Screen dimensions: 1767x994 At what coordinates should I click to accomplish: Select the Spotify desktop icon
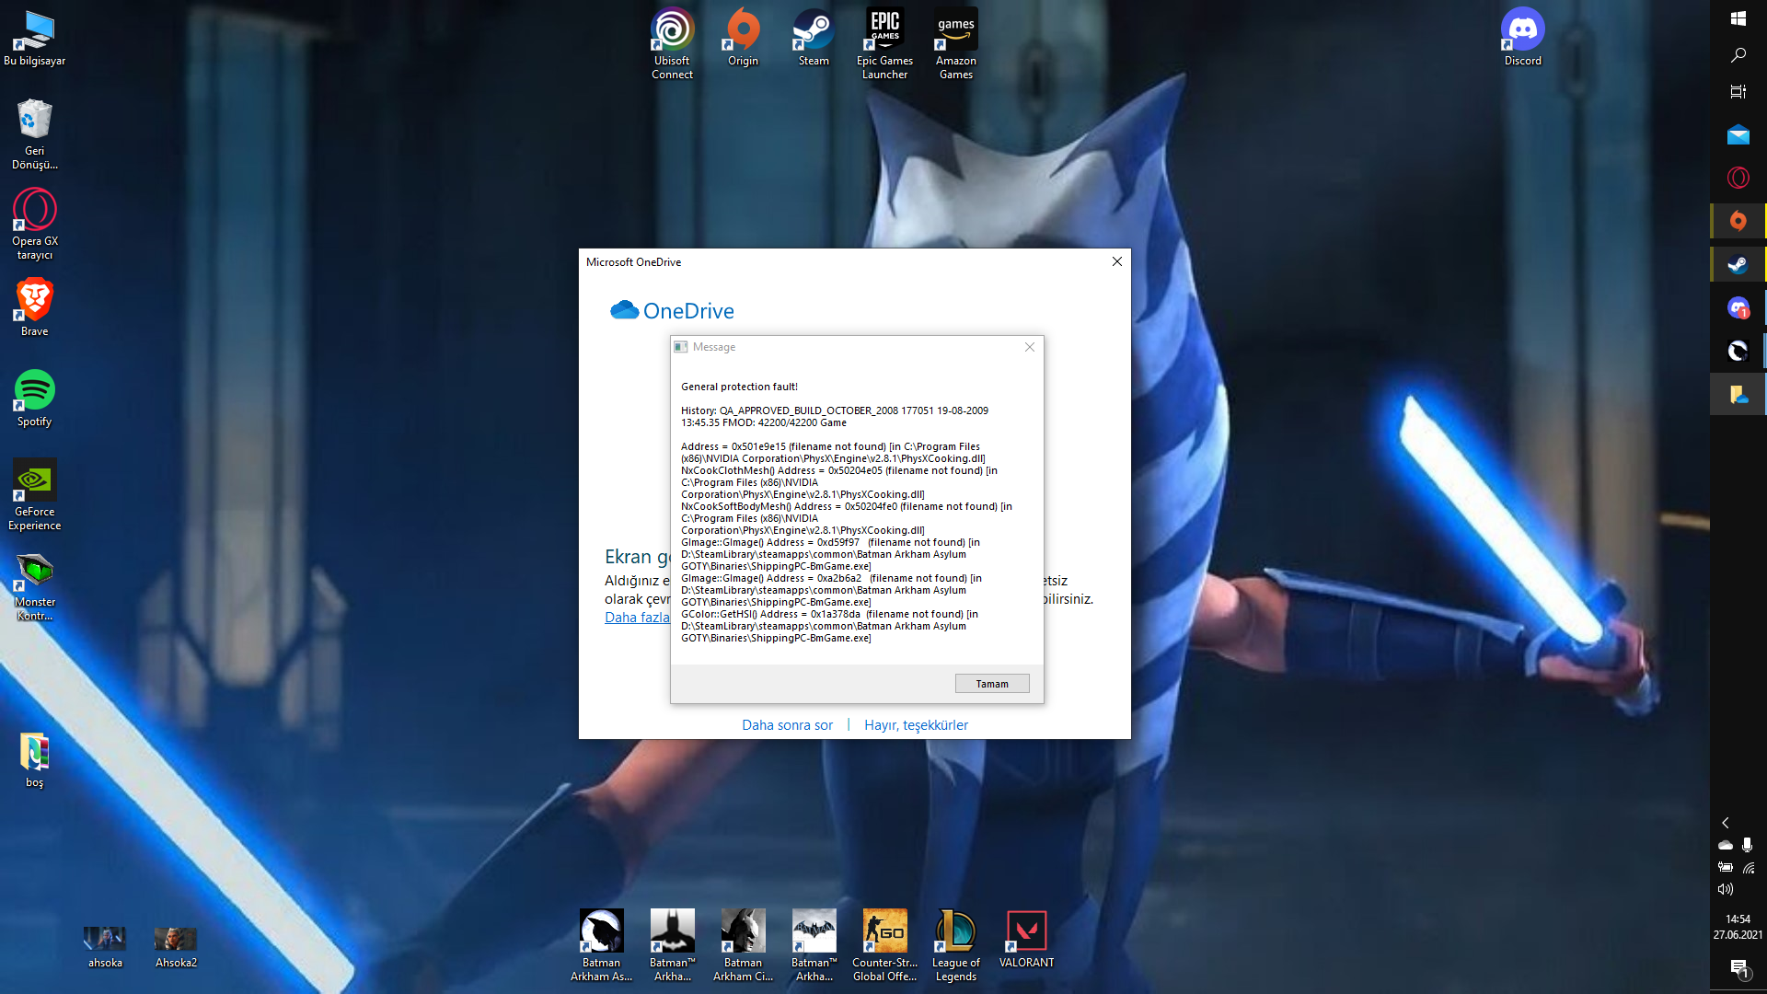(35, 399)
